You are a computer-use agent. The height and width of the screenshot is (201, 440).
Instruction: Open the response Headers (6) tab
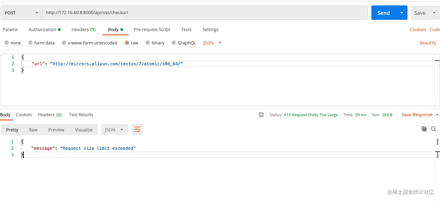pyautogui.click(x=49, y=115)
